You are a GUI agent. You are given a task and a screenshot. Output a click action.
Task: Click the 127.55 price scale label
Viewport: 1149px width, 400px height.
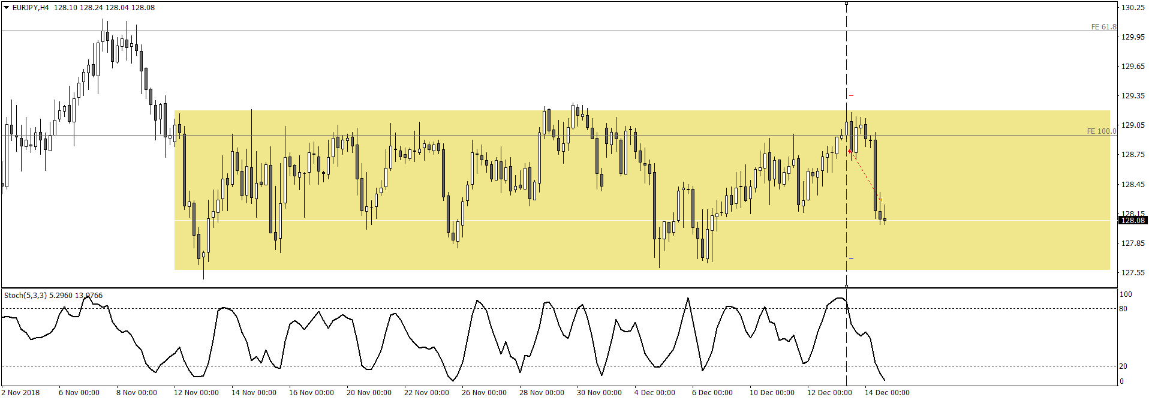click(x=1133, y=273)
